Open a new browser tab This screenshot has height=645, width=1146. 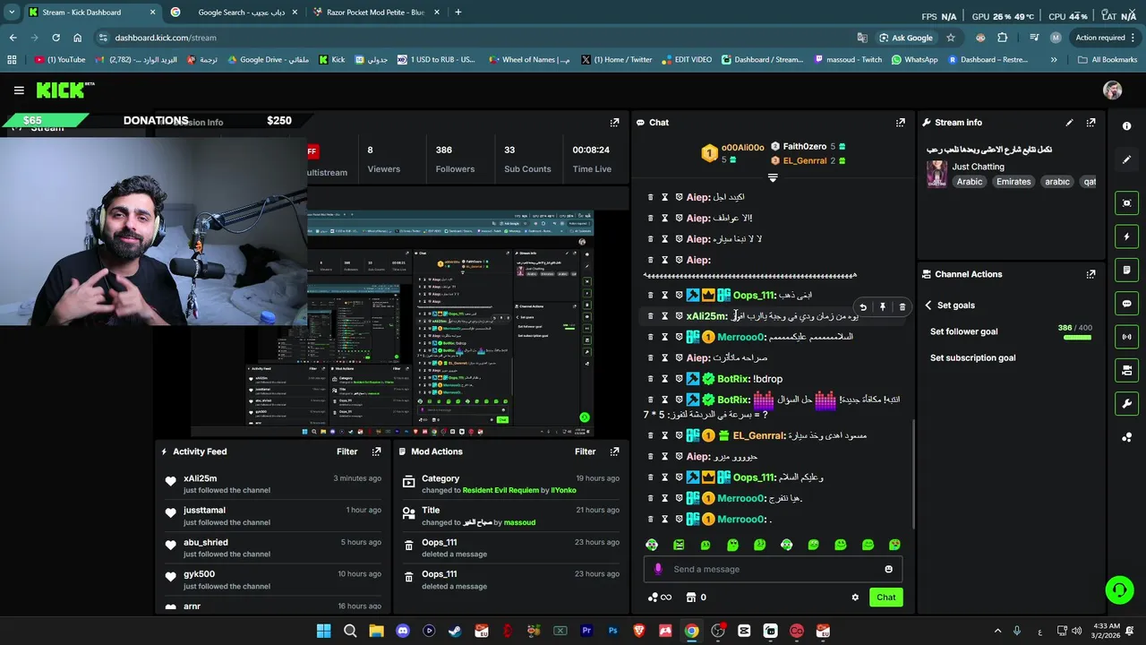coord(458,13)
